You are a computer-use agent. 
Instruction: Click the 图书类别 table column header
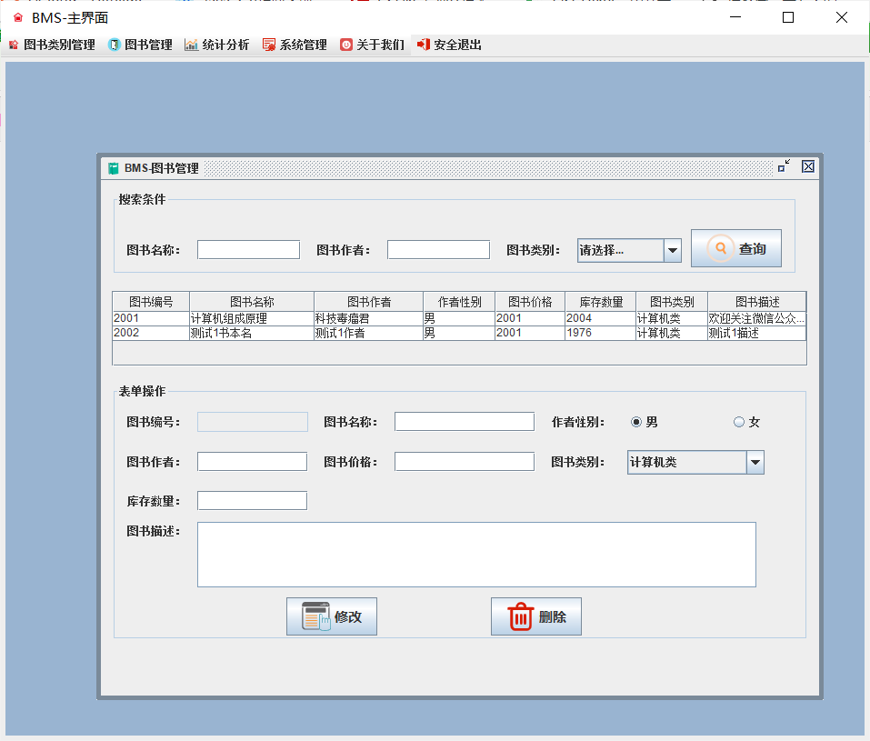point(672,302)
